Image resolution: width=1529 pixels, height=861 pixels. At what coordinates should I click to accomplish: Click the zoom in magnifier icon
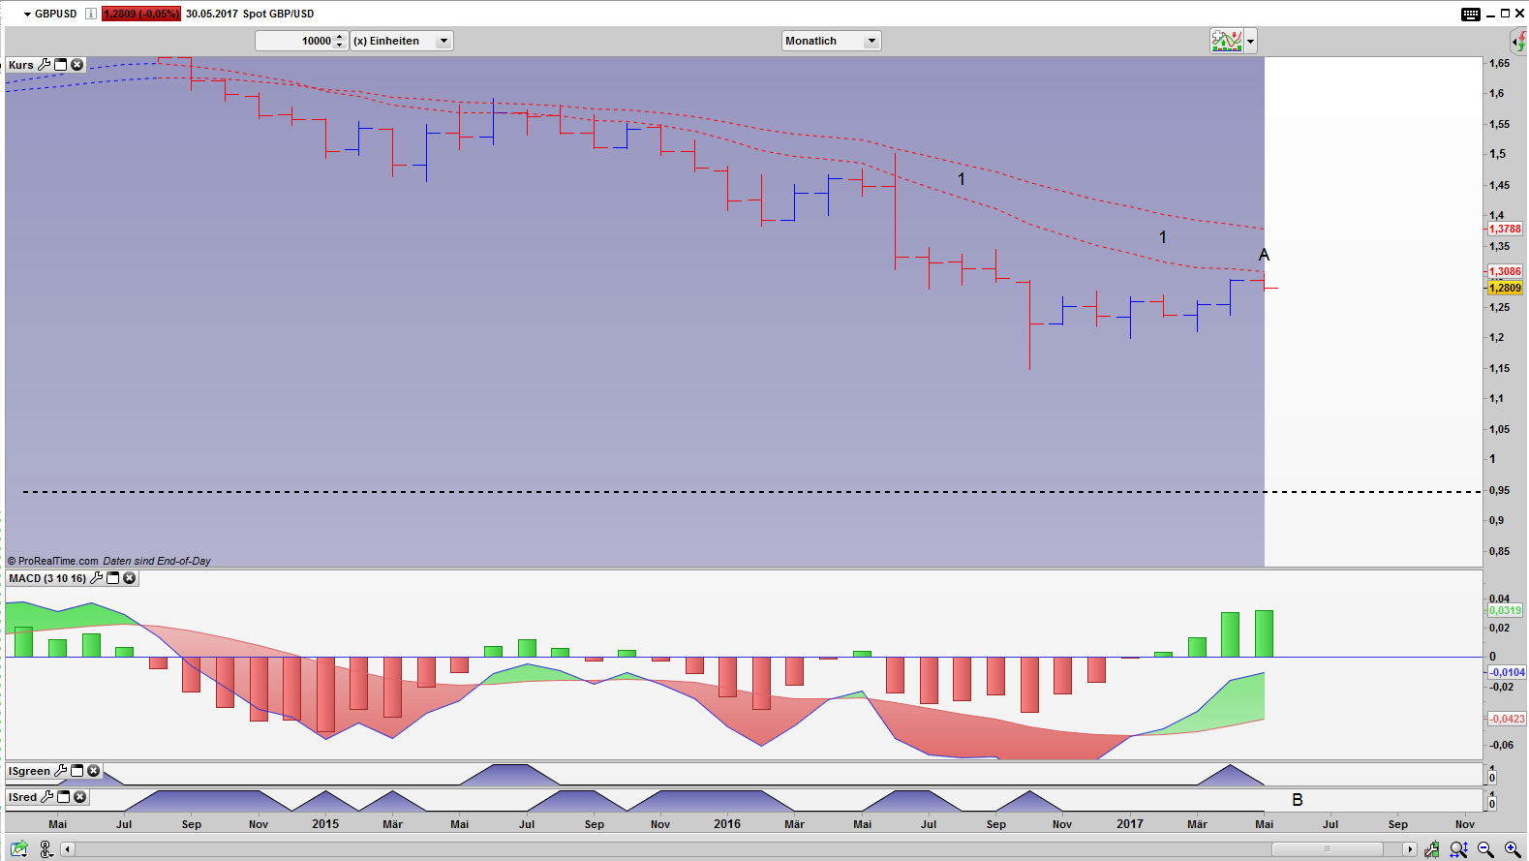tap(1513, 849)
